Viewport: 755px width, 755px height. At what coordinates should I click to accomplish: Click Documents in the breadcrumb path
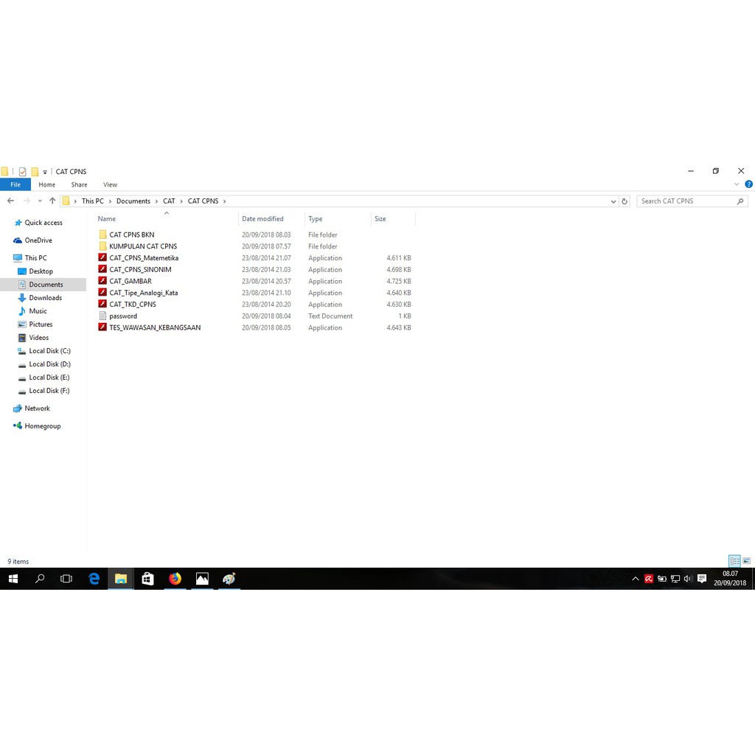pos(133,201)
